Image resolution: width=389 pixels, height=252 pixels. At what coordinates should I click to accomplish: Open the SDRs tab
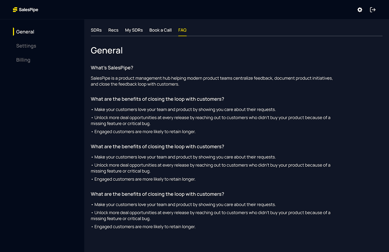click(96, 30)
